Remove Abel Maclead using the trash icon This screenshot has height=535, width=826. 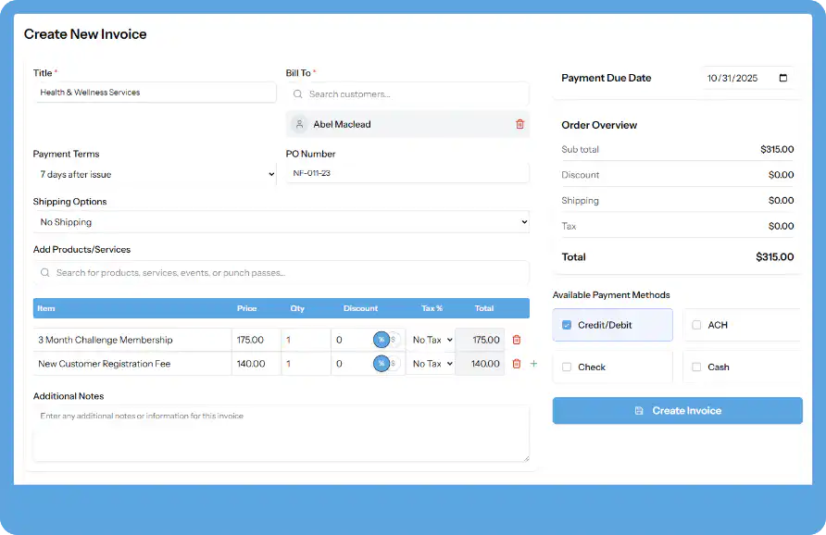(x=519, y=124)
